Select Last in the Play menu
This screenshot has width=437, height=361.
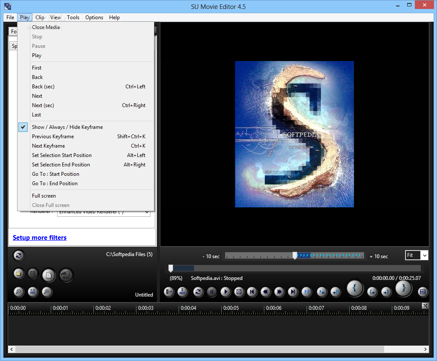(x=86, y=115)
